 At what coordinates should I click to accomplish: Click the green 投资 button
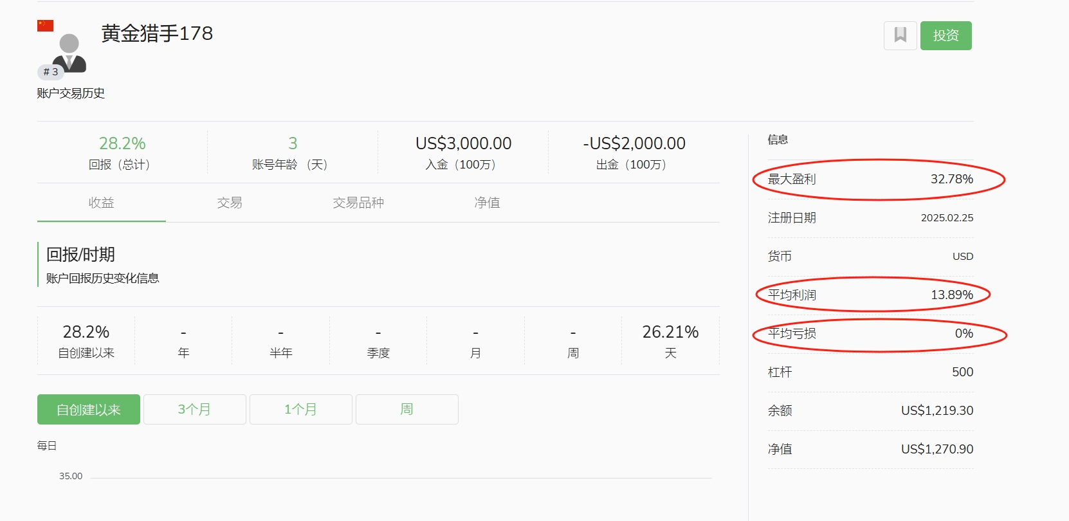(946, 35)
